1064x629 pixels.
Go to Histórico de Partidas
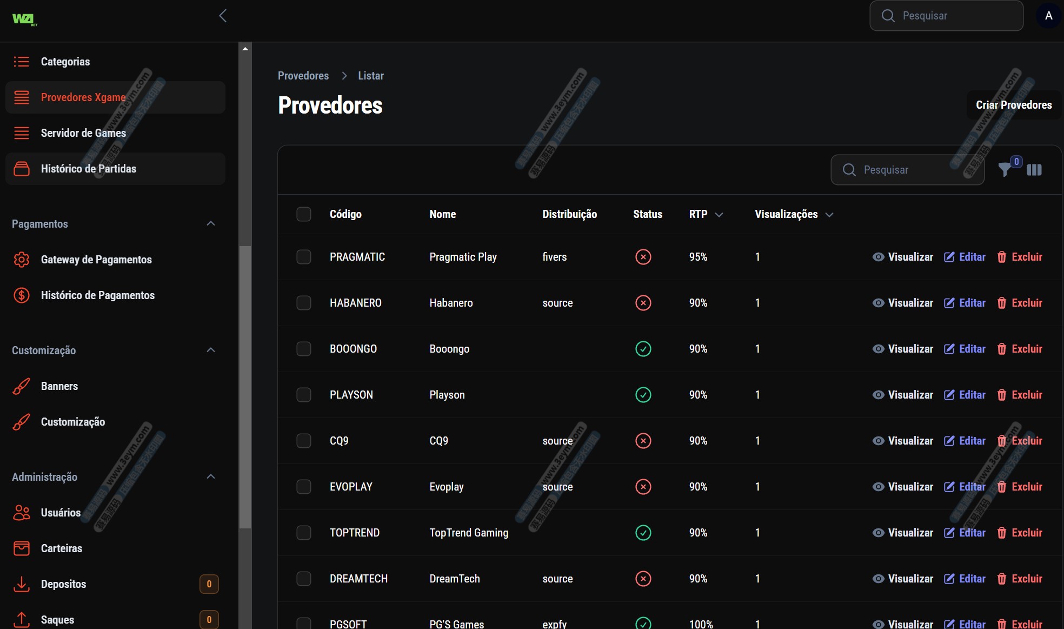pos(89,169)
